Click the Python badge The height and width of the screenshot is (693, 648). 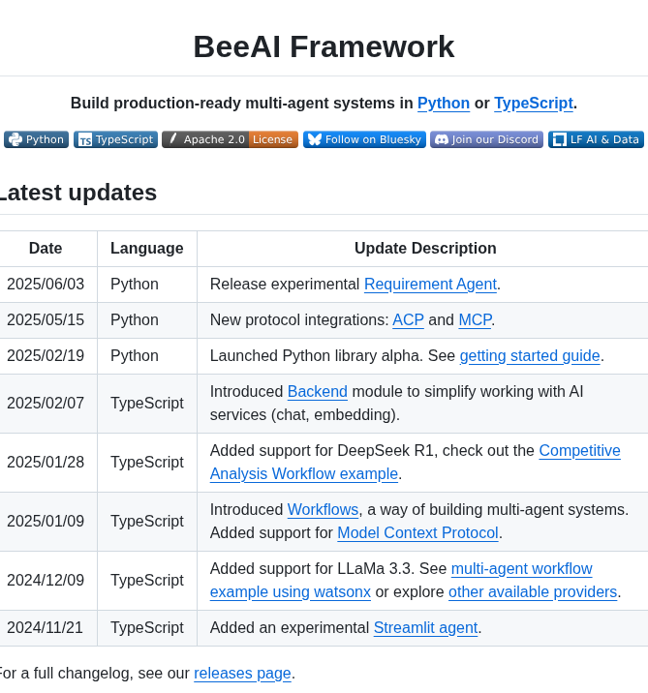[x=36, y=139]
